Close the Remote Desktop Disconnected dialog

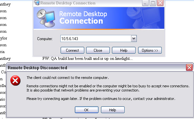[189, 68]
